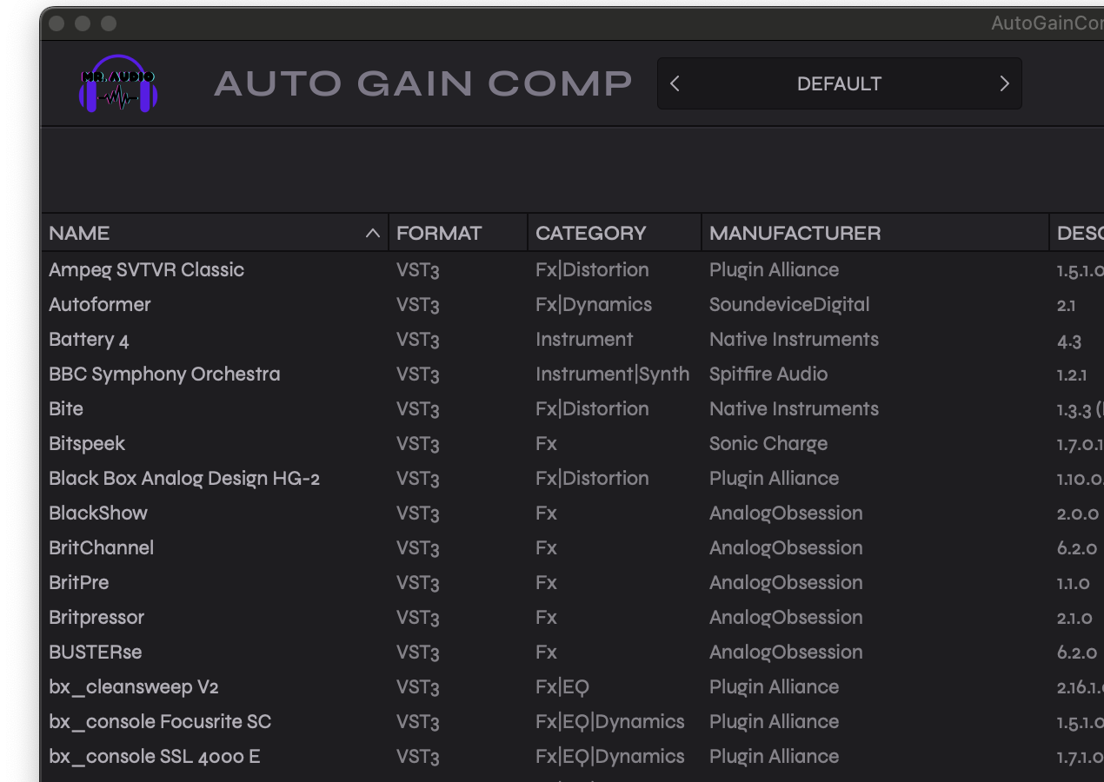The height and width of the screenshot is (782, 1104).
Task: Expand the CATEGORY column sorting
Action: (x=590, y=232)
